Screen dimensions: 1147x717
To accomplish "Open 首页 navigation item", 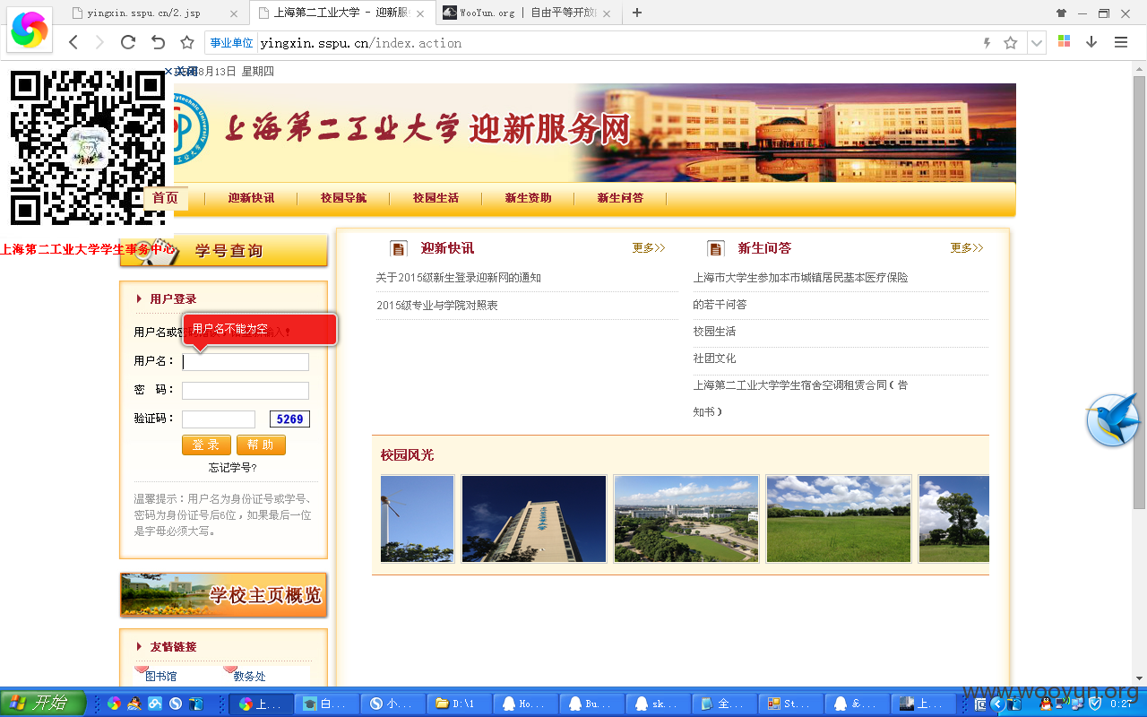I will 165,198.
